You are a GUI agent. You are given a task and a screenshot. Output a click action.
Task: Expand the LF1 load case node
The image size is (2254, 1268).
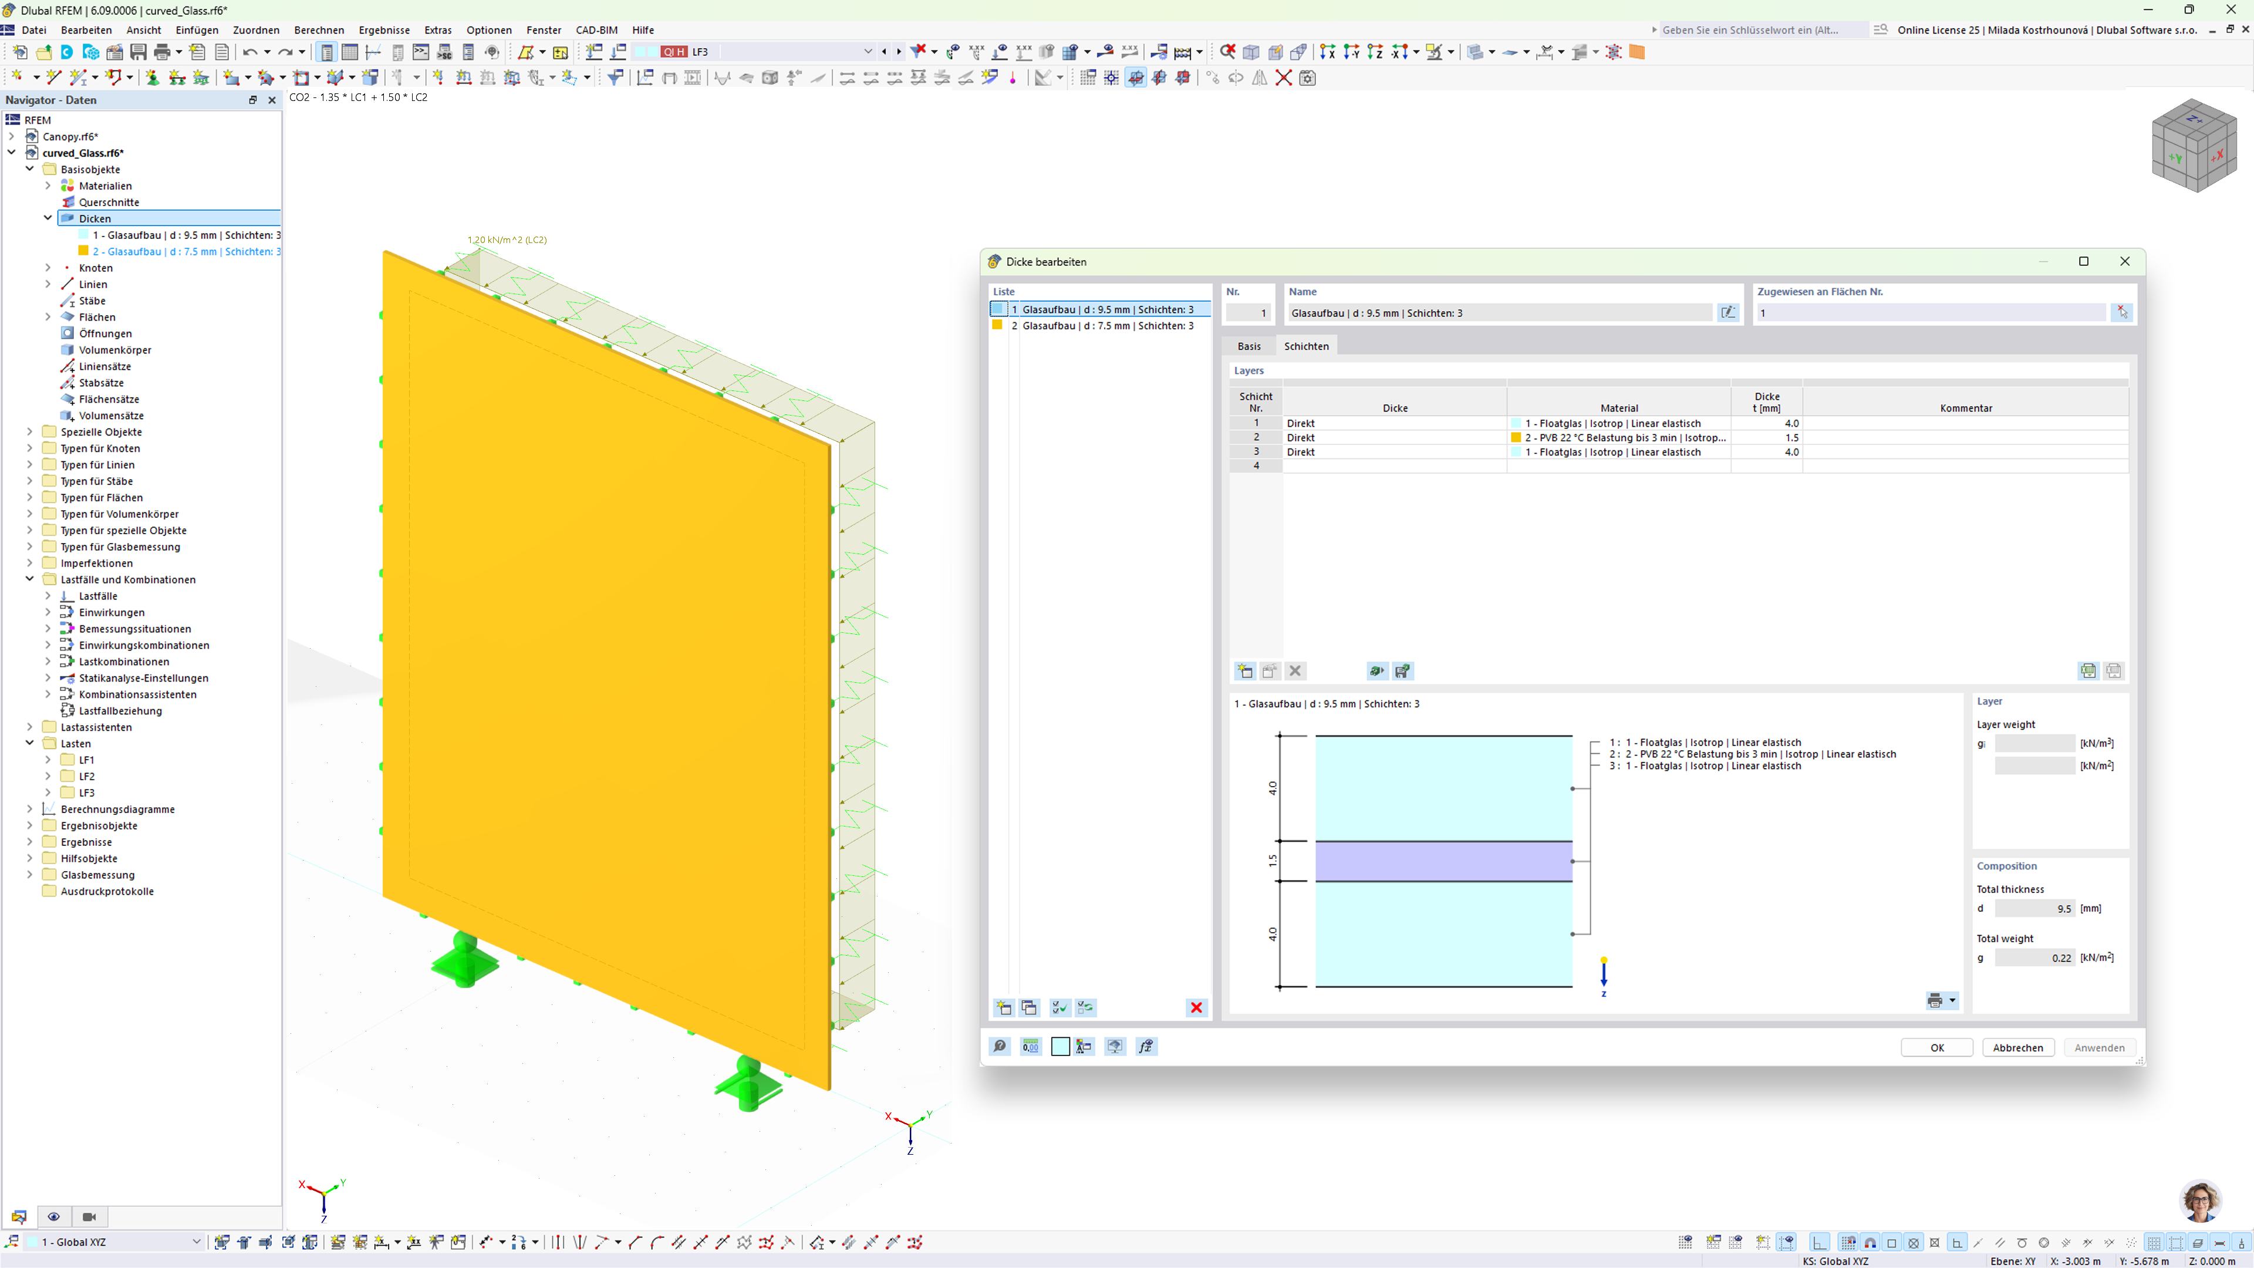click(48, 760)
